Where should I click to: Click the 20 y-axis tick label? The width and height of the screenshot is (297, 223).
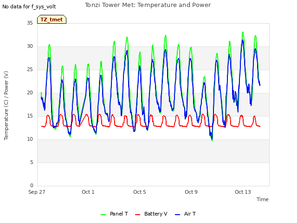coord(30,93)
